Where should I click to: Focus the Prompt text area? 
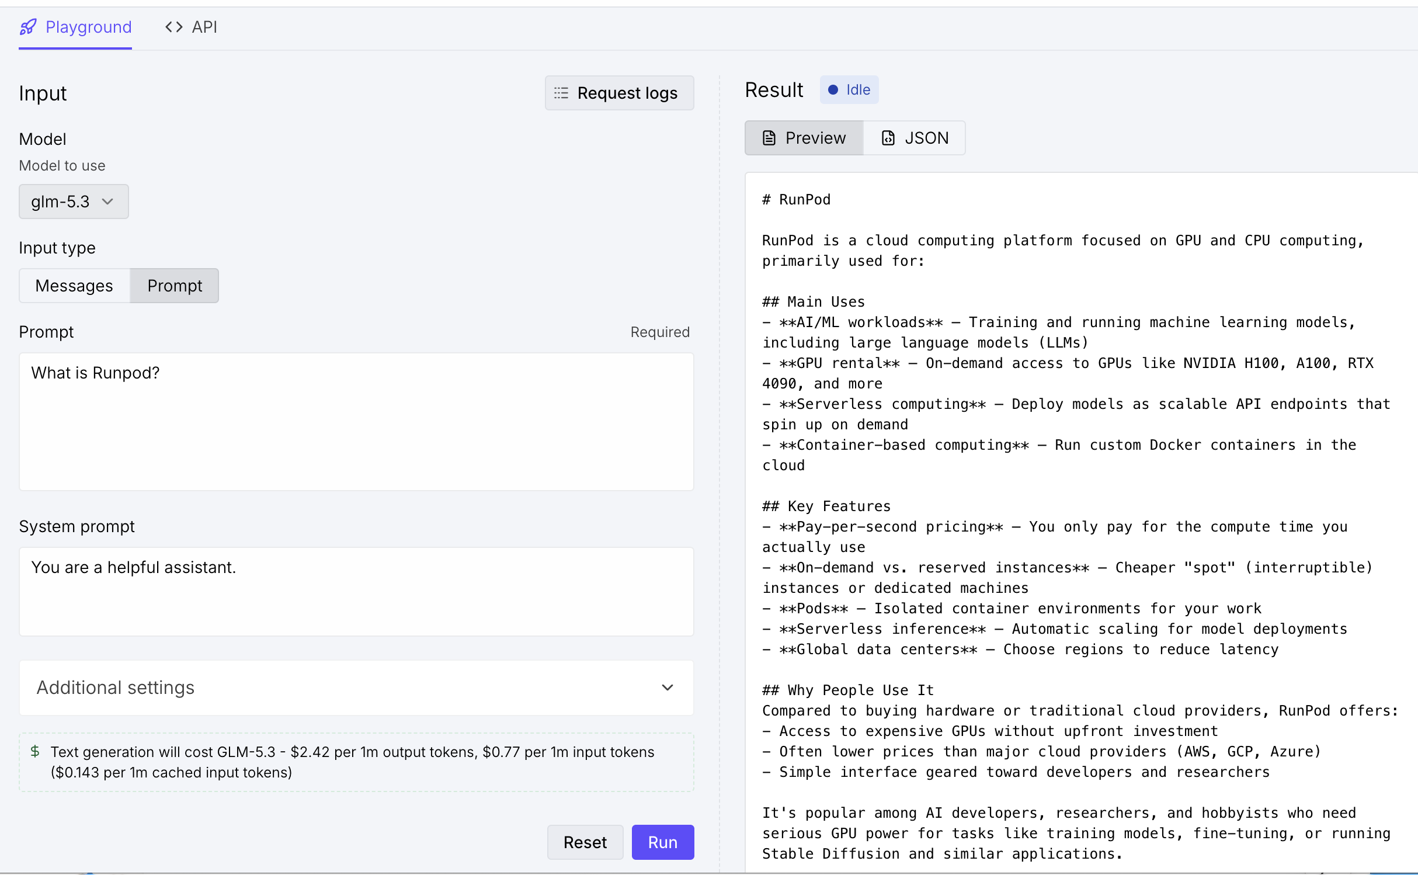pyautogui.click(x=356, y=422)
